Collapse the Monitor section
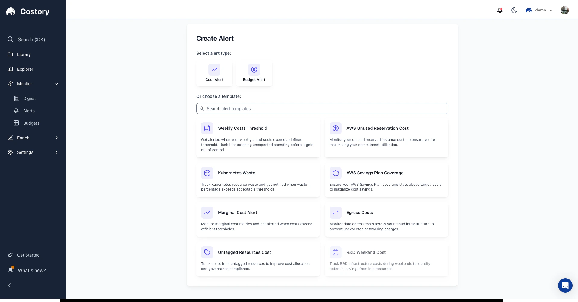This screenshot has height=302, width=578. tap(33, 84)
